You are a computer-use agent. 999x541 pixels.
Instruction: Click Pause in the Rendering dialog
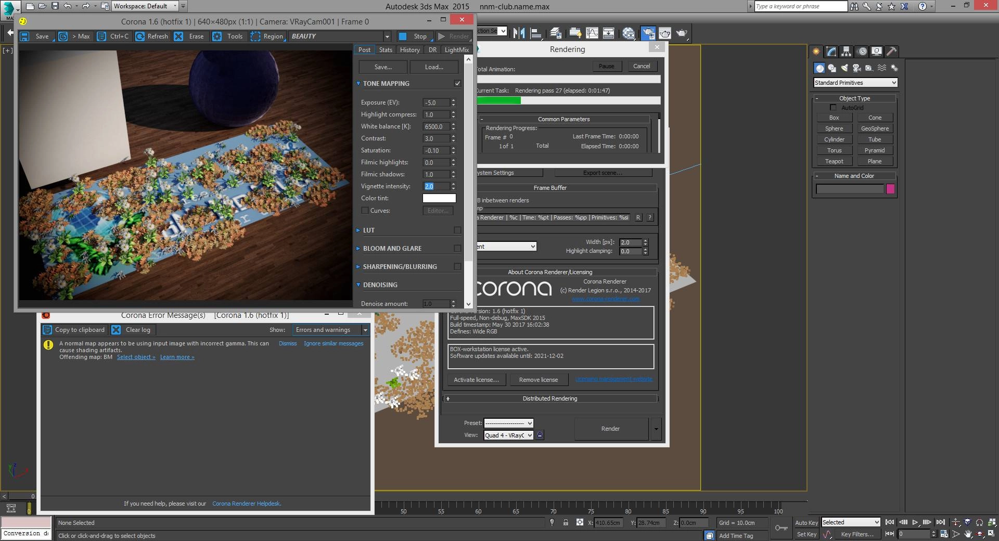point(606,66)
